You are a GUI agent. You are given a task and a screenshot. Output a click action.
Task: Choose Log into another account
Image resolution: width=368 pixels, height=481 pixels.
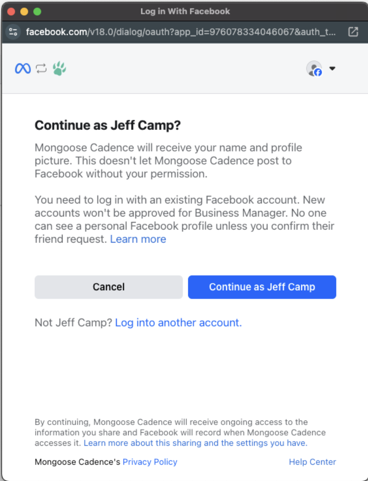[x=178, y=322]
